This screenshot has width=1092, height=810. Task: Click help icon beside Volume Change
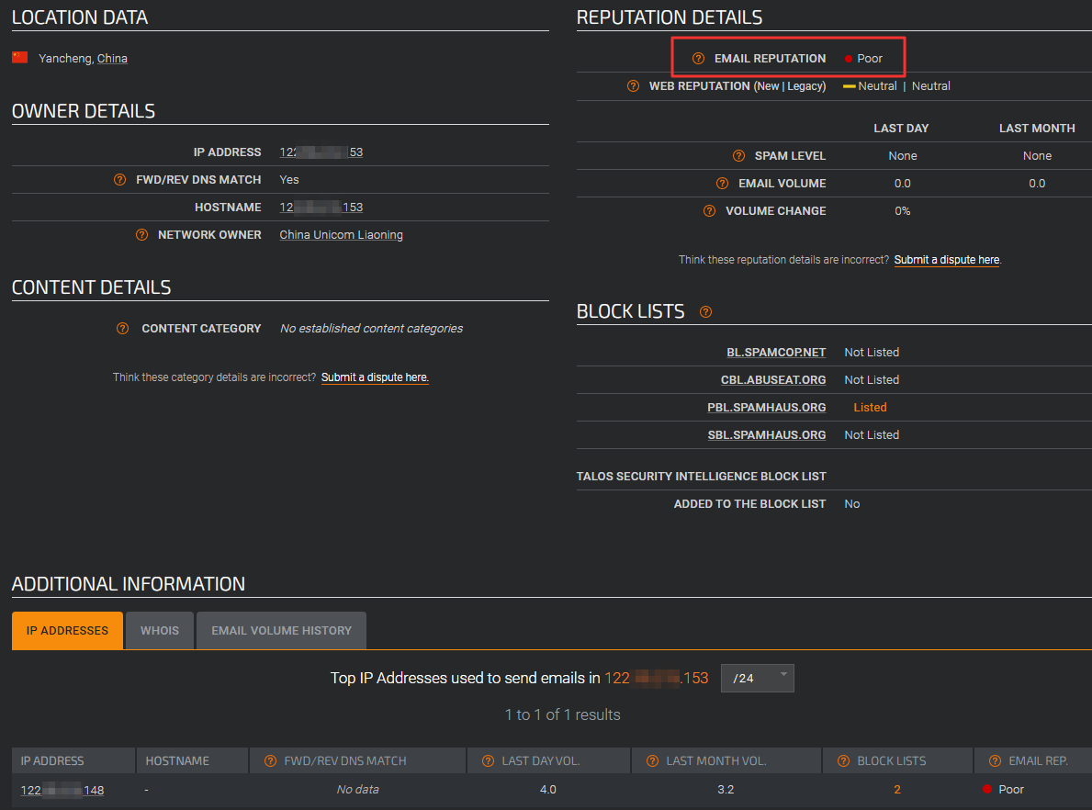click(709, 211)
